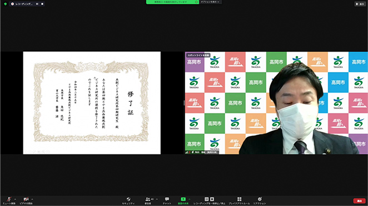Expand video options arrow beside camera
The height and width of the screenshot is (206, 368).
[32, 199]
